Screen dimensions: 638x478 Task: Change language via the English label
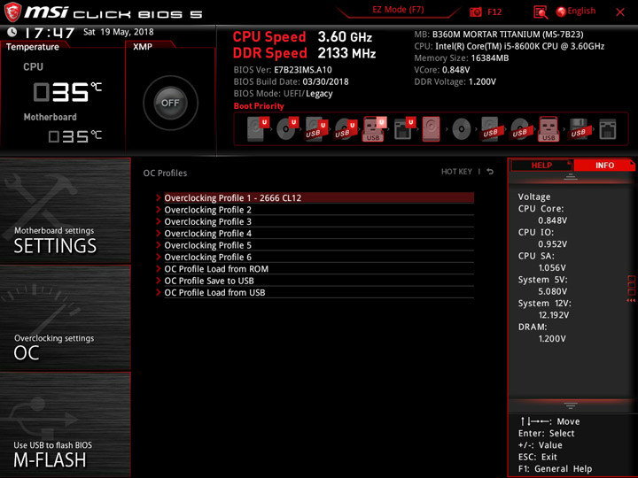(x=581, y=11)
